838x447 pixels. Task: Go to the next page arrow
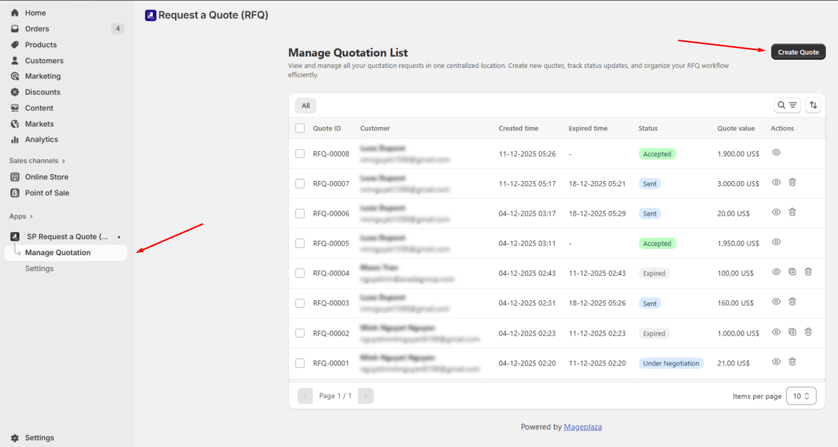click(366, 396)
